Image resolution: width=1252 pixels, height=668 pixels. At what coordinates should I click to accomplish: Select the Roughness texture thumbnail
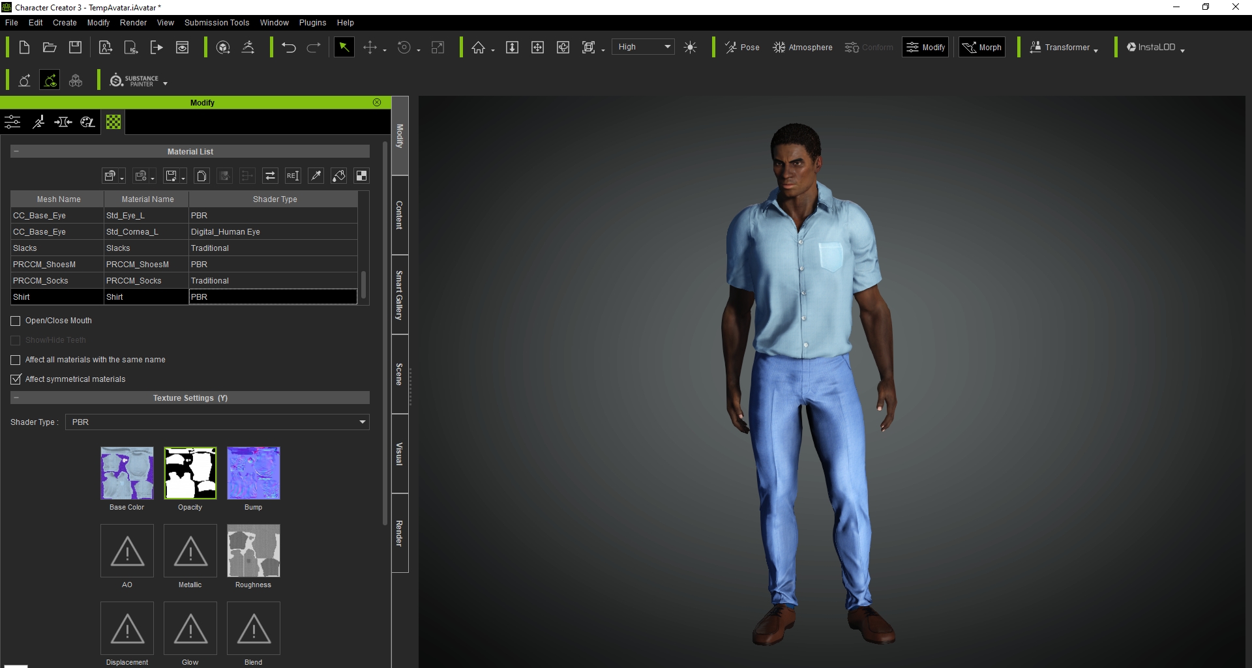pyautogui.click(x=254, y=551)
